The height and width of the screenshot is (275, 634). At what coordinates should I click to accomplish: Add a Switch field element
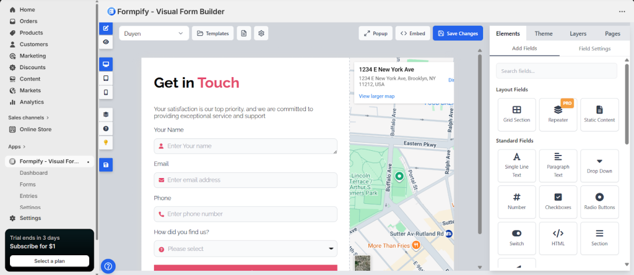tap(516, 238)
